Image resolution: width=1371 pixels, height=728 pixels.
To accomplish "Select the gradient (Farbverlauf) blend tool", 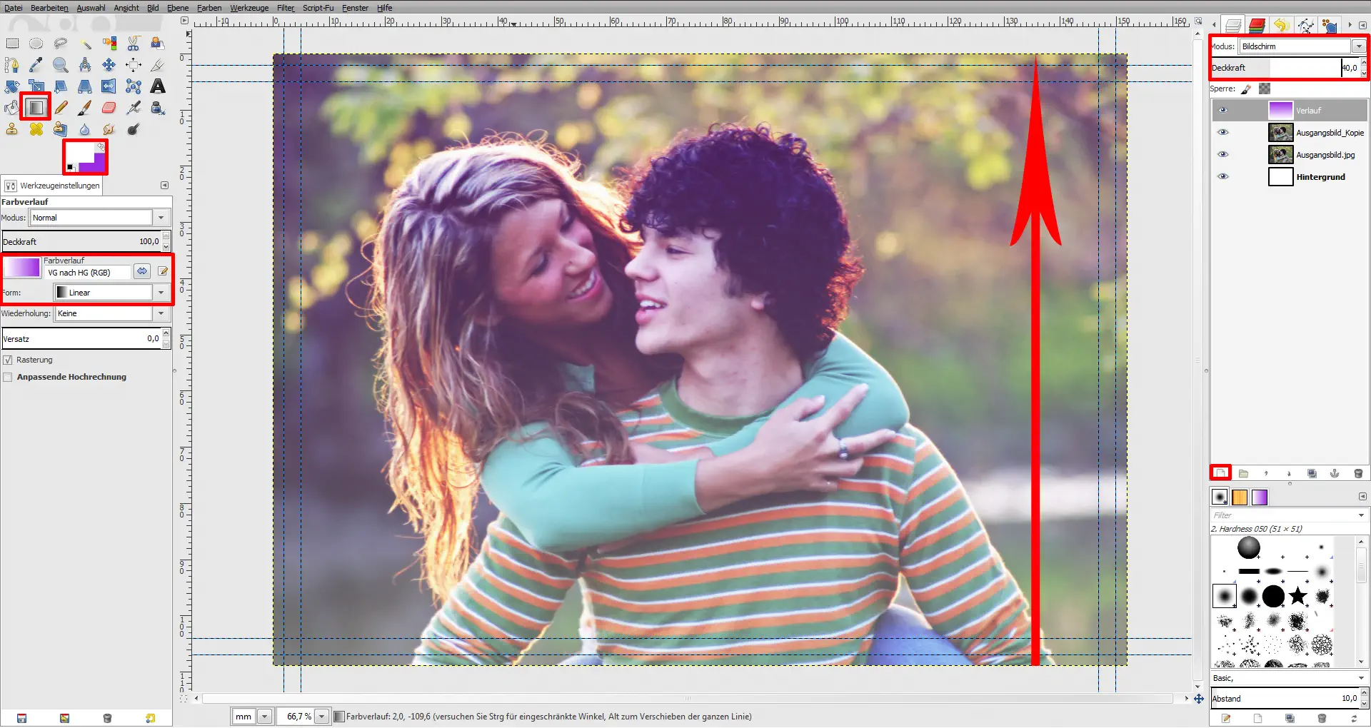I will [x=36, y=108].
